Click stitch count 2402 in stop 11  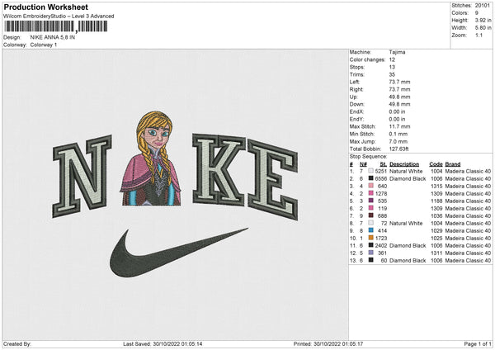(380, 246)
